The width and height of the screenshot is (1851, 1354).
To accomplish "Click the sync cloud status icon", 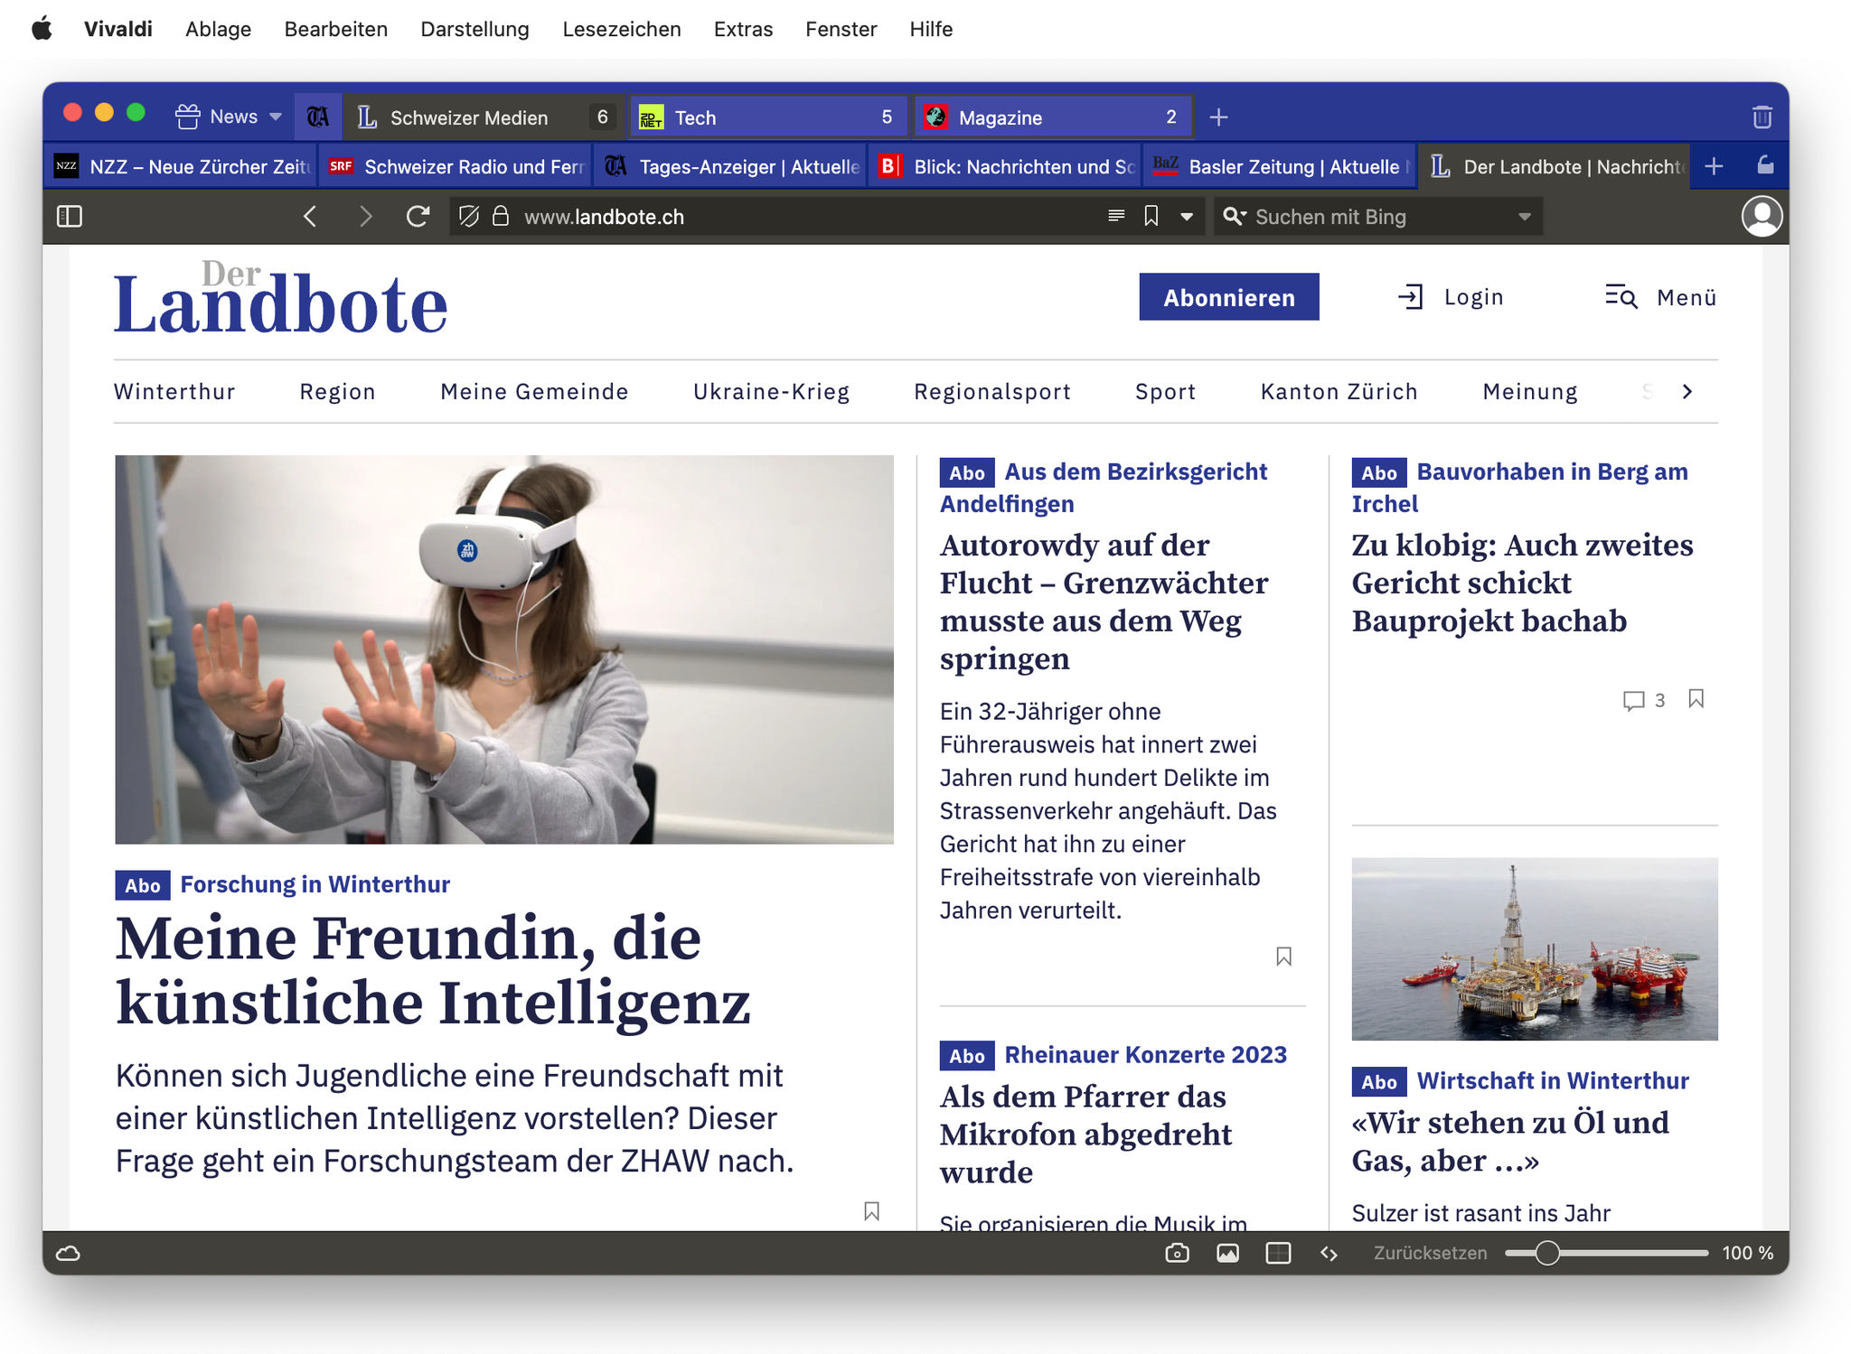I will (69, 1253).
